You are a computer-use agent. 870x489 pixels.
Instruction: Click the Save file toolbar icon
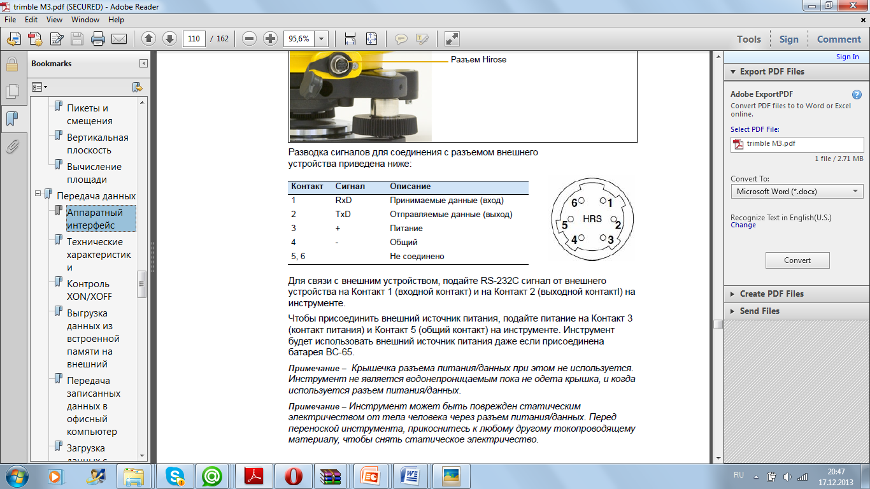[x=77, y=39]
